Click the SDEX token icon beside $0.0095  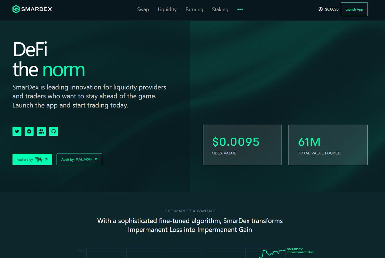(320, 9)
